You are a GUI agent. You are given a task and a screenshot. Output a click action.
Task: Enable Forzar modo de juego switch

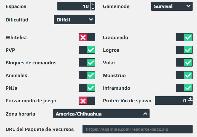[87, 101]
